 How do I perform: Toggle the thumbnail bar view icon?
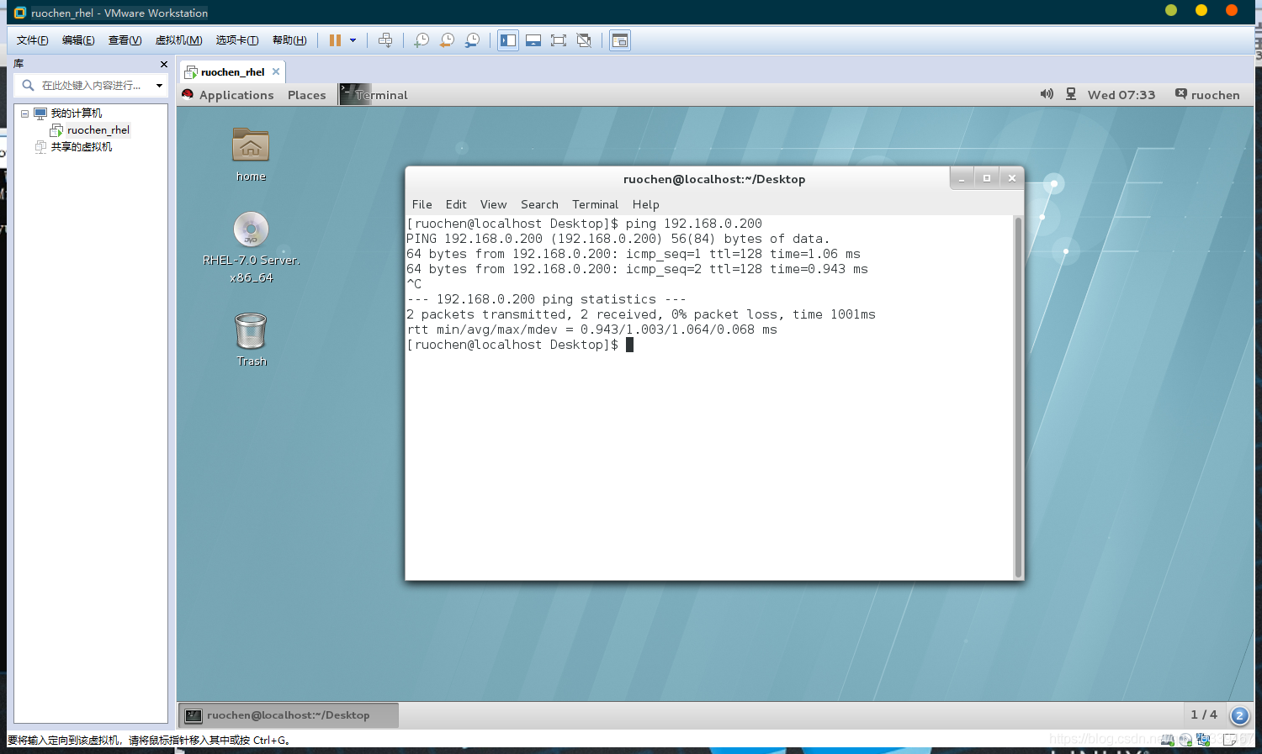click(x=533, y=40)
